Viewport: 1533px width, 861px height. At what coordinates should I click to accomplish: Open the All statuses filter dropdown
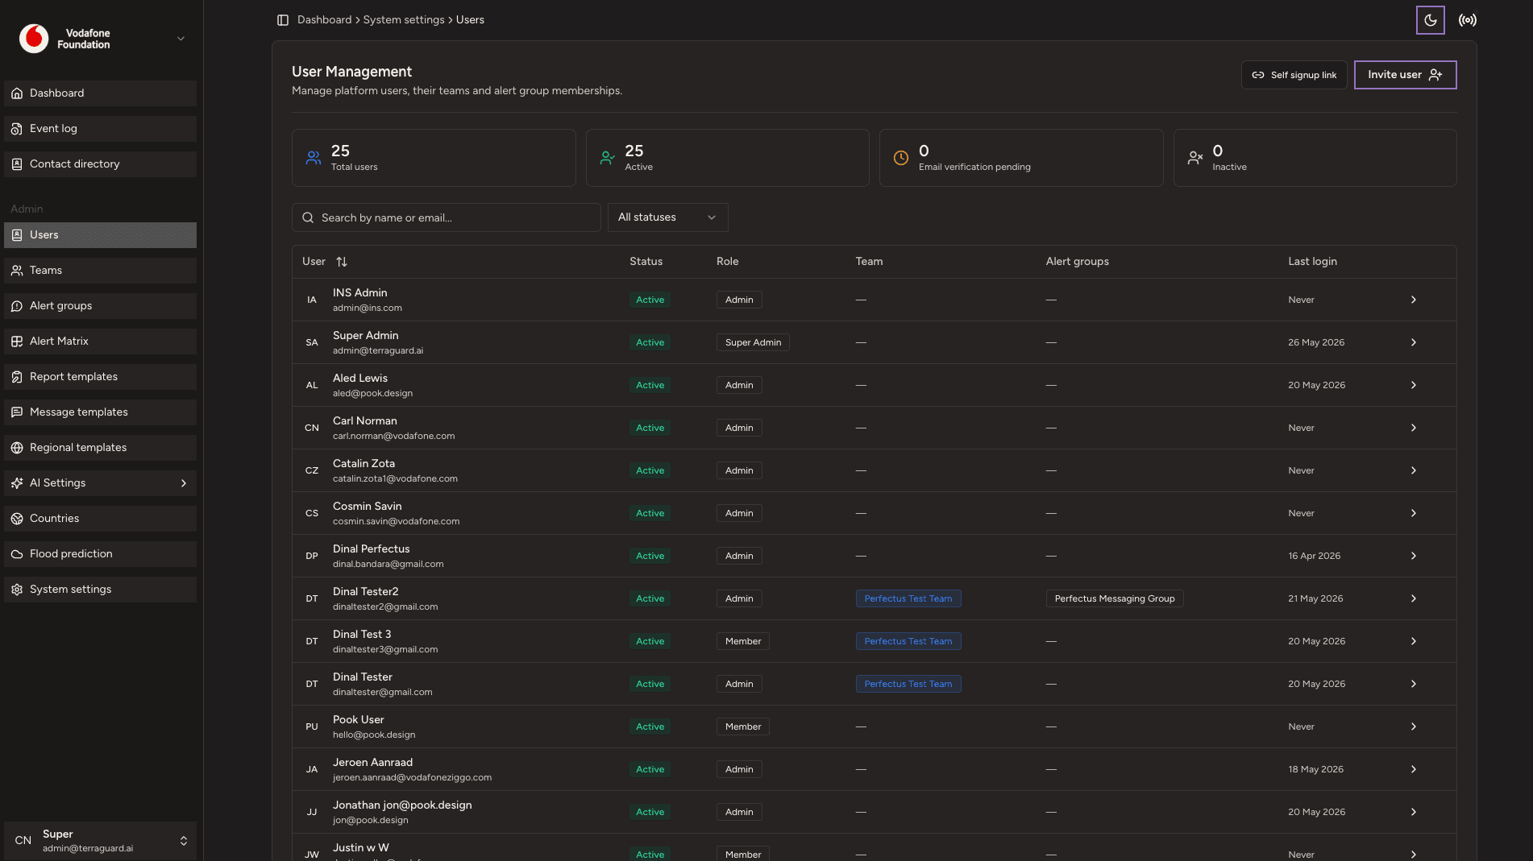[x=667, y=217]
